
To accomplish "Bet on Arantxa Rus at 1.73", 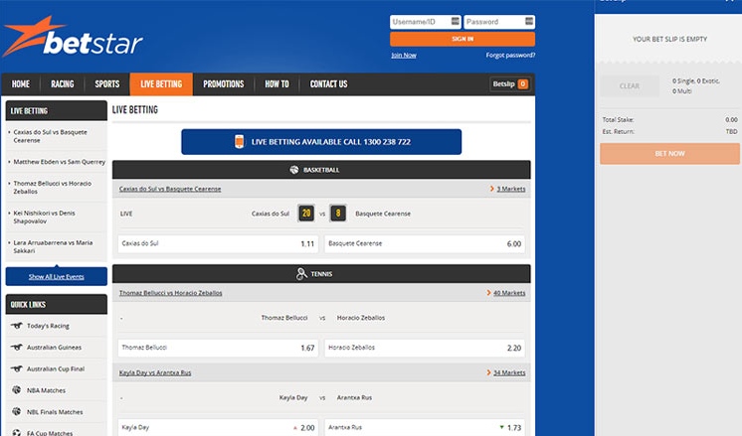I will coord(425,427).
